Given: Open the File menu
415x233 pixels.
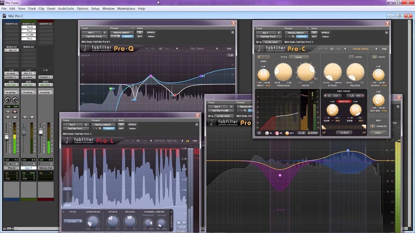Looking at the screenshot, I should coord(4,9).
